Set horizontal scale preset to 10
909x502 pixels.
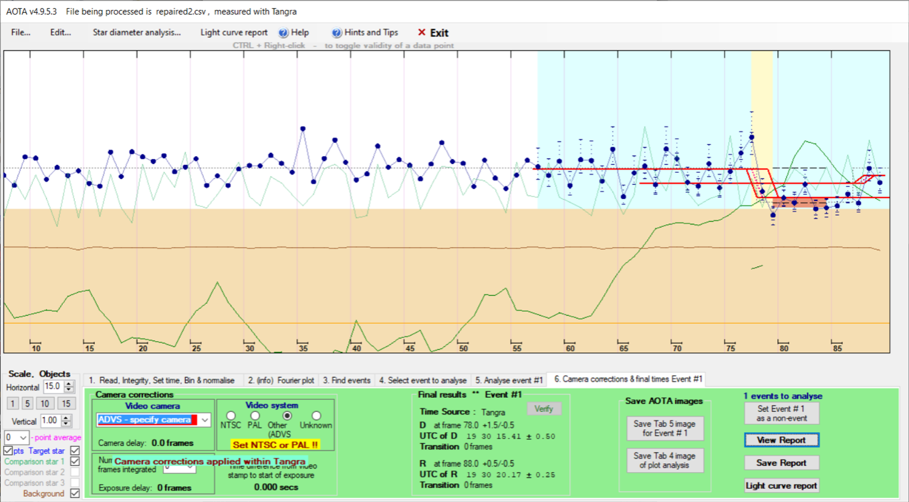pos(44,404)
